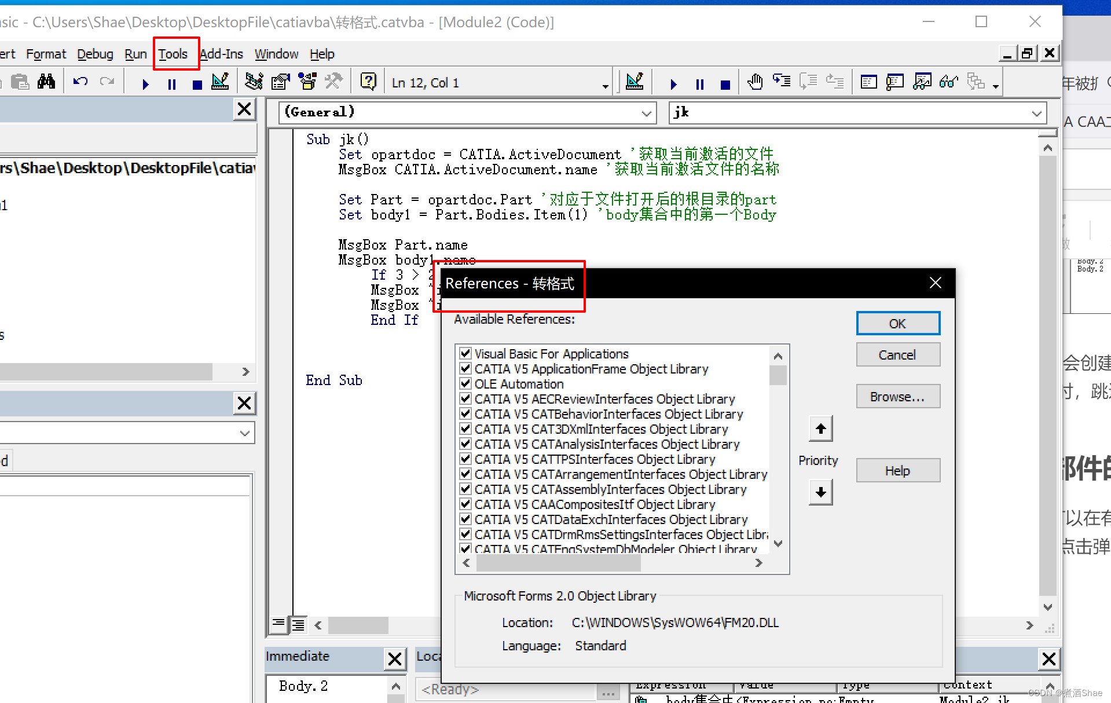Click the Quick Watch glasses icon
Screen dimensions: 1111x703
949,82
